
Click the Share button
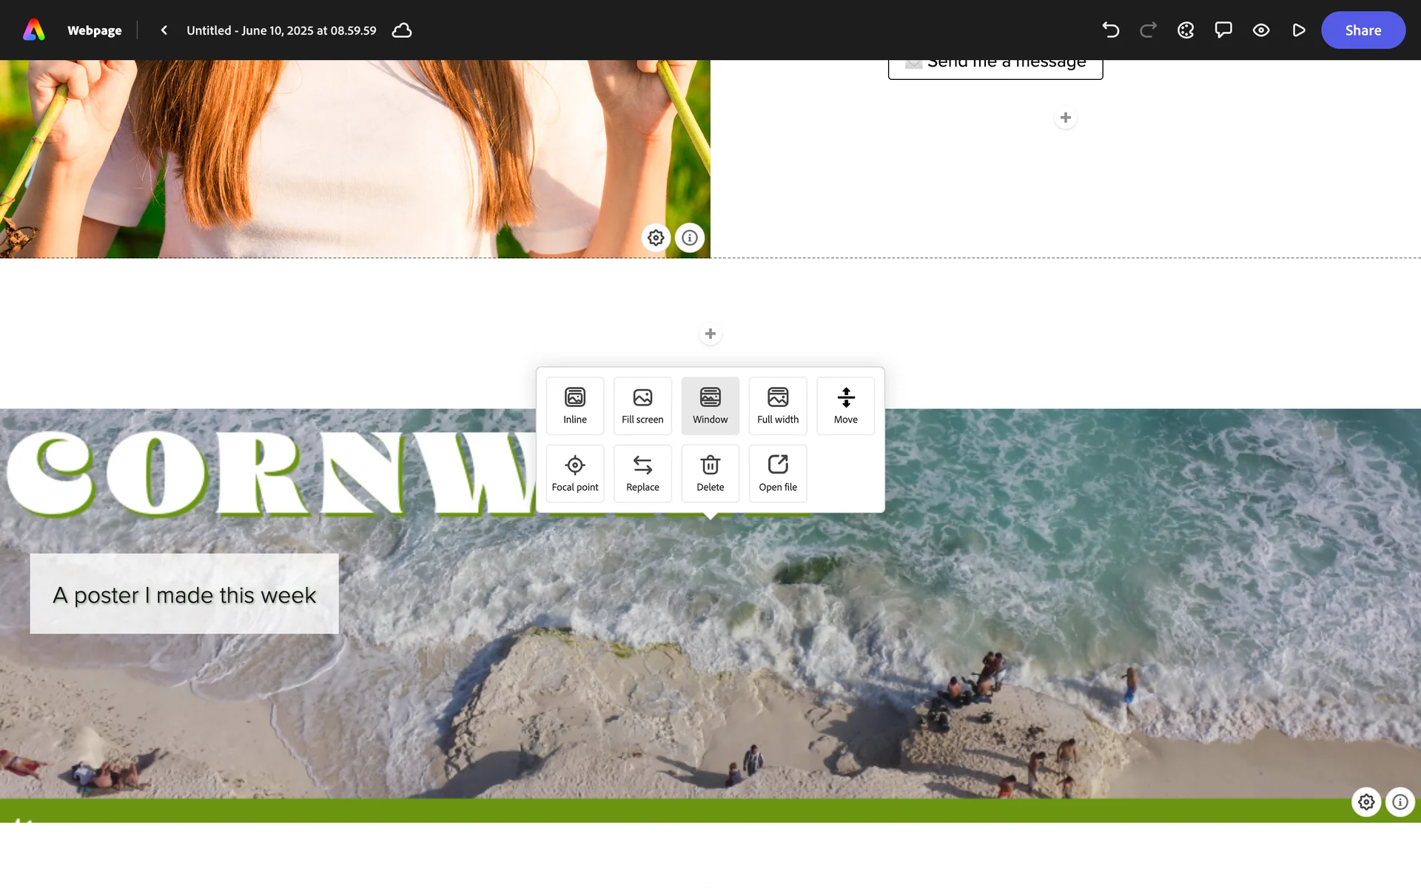tap(1363, 30)
